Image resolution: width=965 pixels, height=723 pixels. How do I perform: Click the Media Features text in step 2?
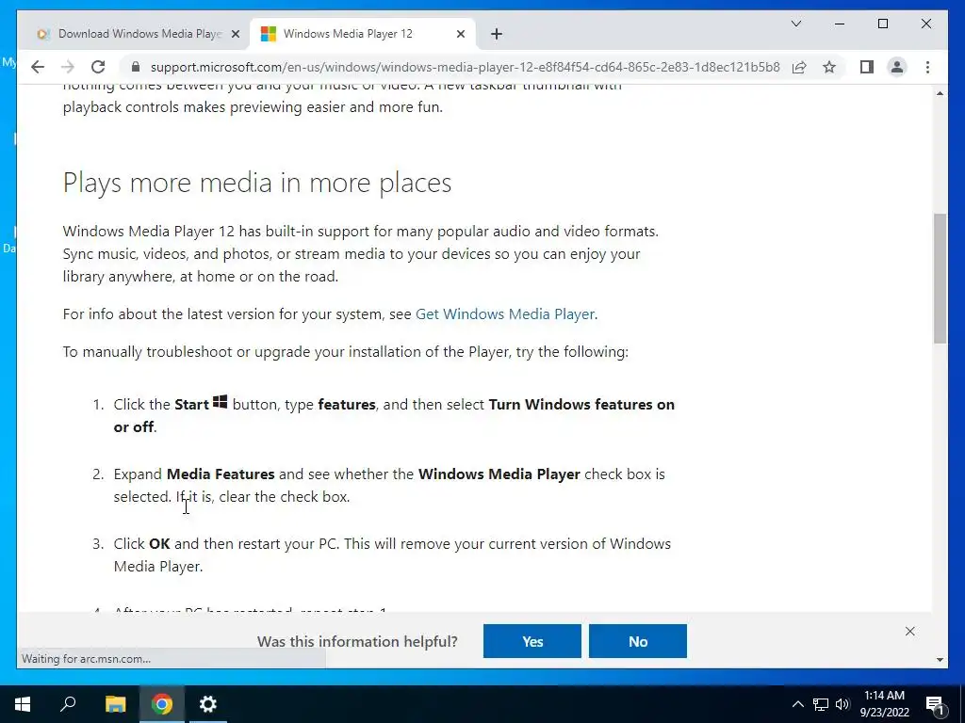[x=221, y=474]
